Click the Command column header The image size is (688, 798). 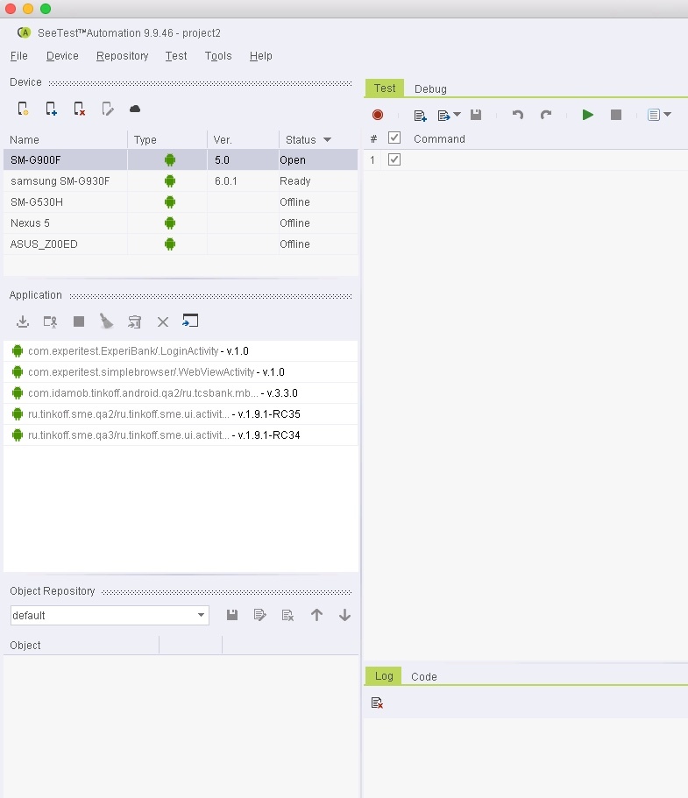439,139
